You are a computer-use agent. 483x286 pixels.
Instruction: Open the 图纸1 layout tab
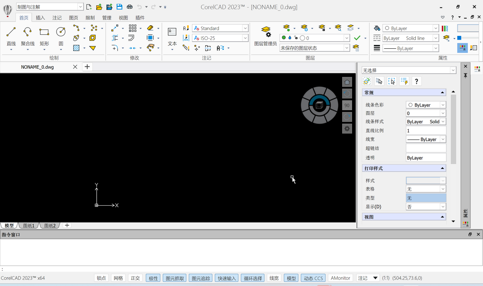click(x=28, y=225)
